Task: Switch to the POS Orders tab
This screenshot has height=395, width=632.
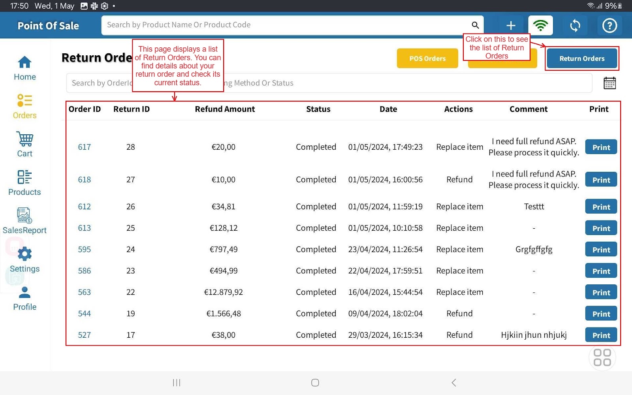Action: pyautogui.click(x=427, y=58)
